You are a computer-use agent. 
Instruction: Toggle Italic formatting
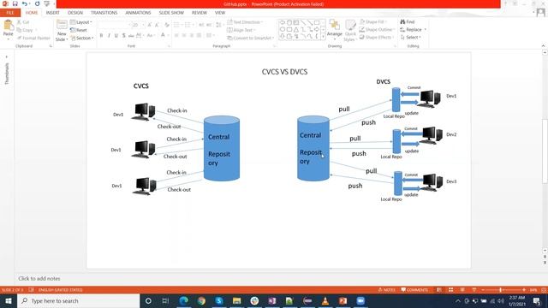pos(109,35)
